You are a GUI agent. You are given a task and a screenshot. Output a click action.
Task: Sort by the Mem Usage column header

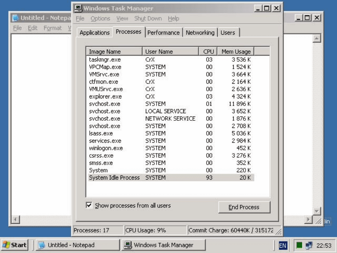point(236,52)
